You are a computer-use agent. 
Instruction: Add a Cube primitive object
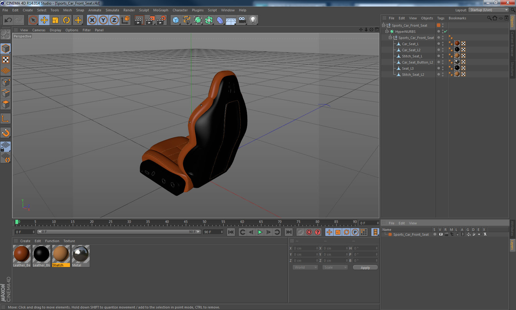(x=176, y=20)
